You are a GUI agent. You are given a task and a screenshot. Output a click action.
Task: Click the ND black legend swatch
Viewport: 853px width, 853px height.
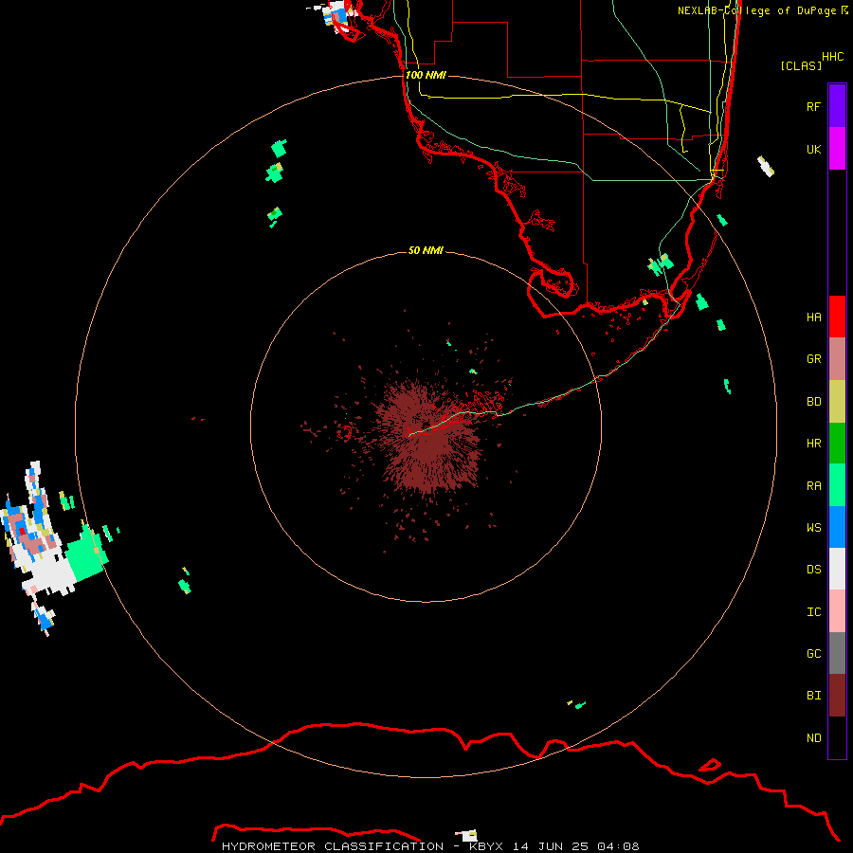837,737
